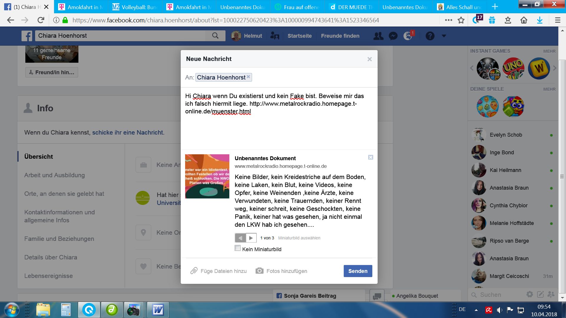Remove recipient Chiara Hoenhorst tag
Screen dimensions: 566x318
coord(249,77)
